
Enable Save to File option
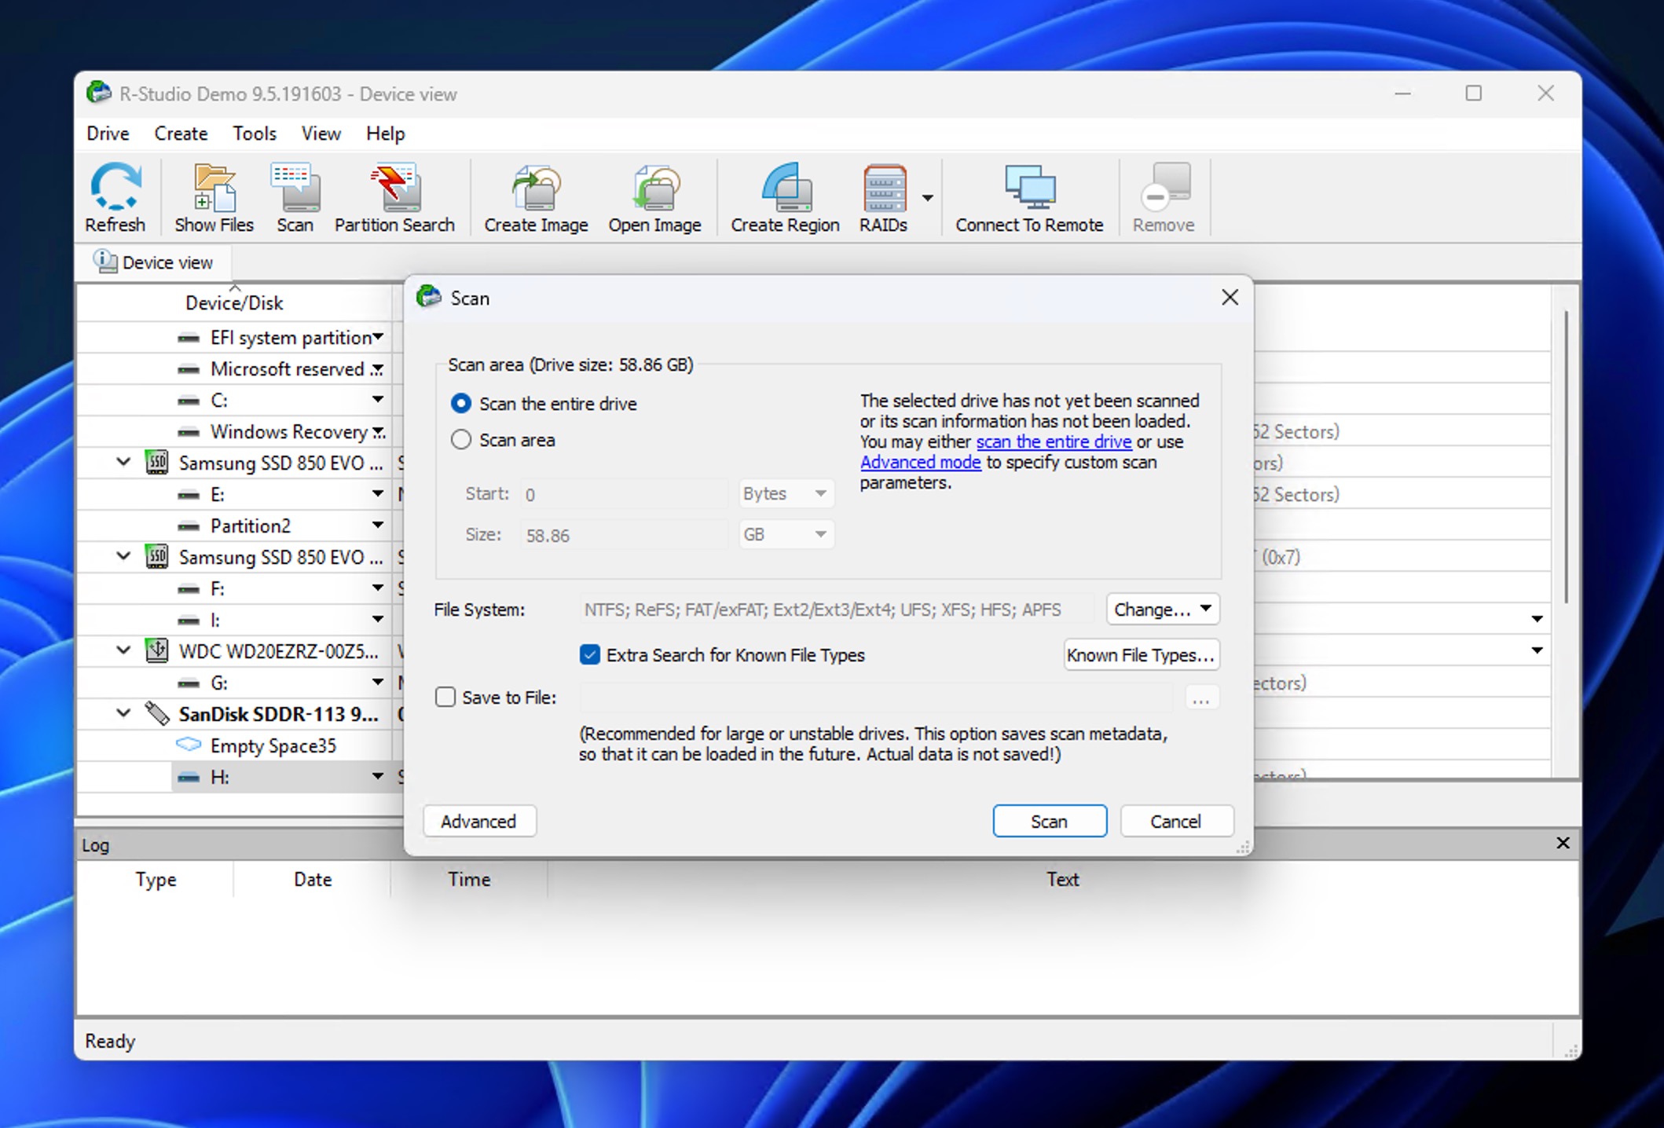click(x=445, y=696)
